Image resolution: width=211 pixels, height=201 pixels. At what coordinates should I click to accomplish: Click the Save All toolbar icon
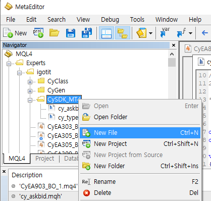click(x=87, y=33)
